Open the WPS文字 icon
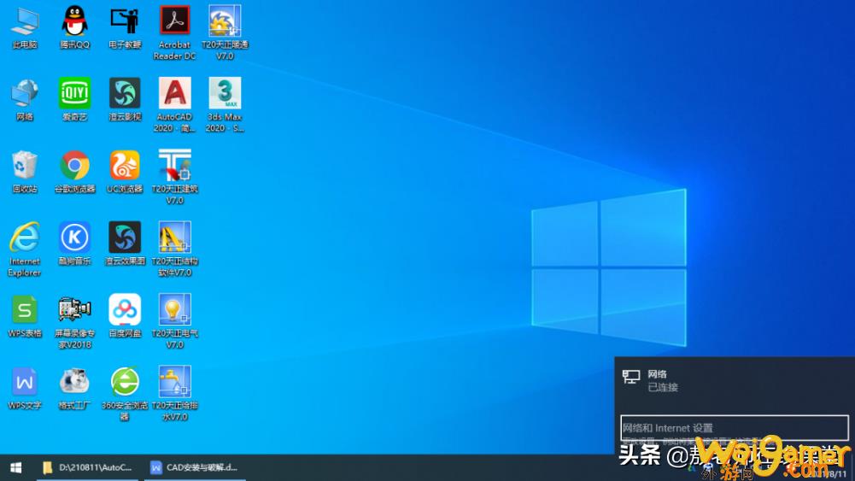Image resolution: width=855 pixels, height=481 pixels. 25,388
